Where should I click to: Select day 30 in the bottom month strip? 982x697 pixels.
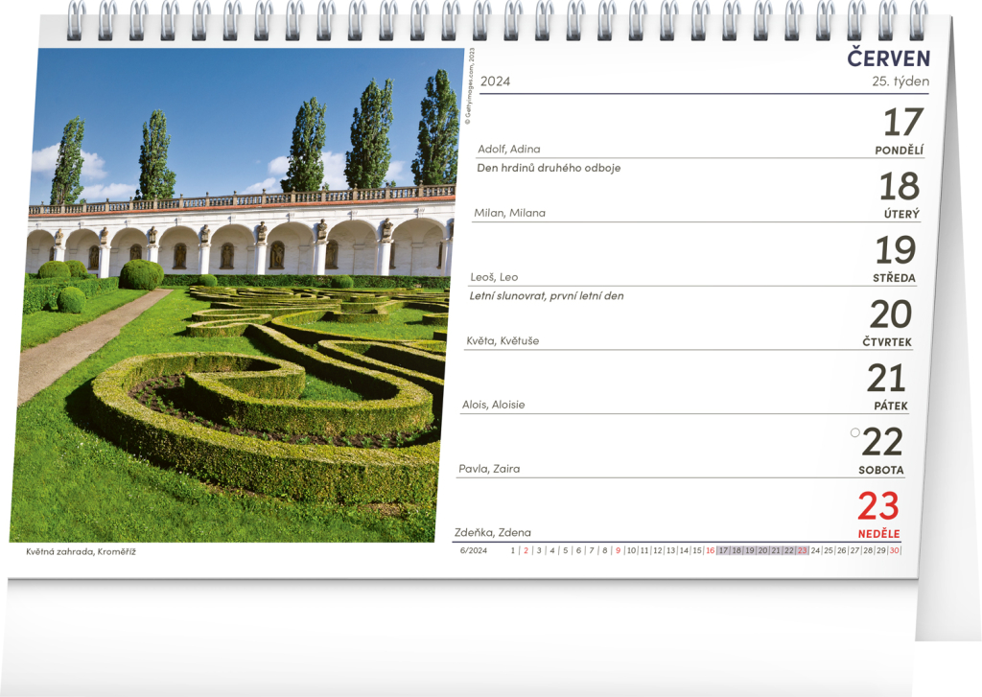[894, 550]
